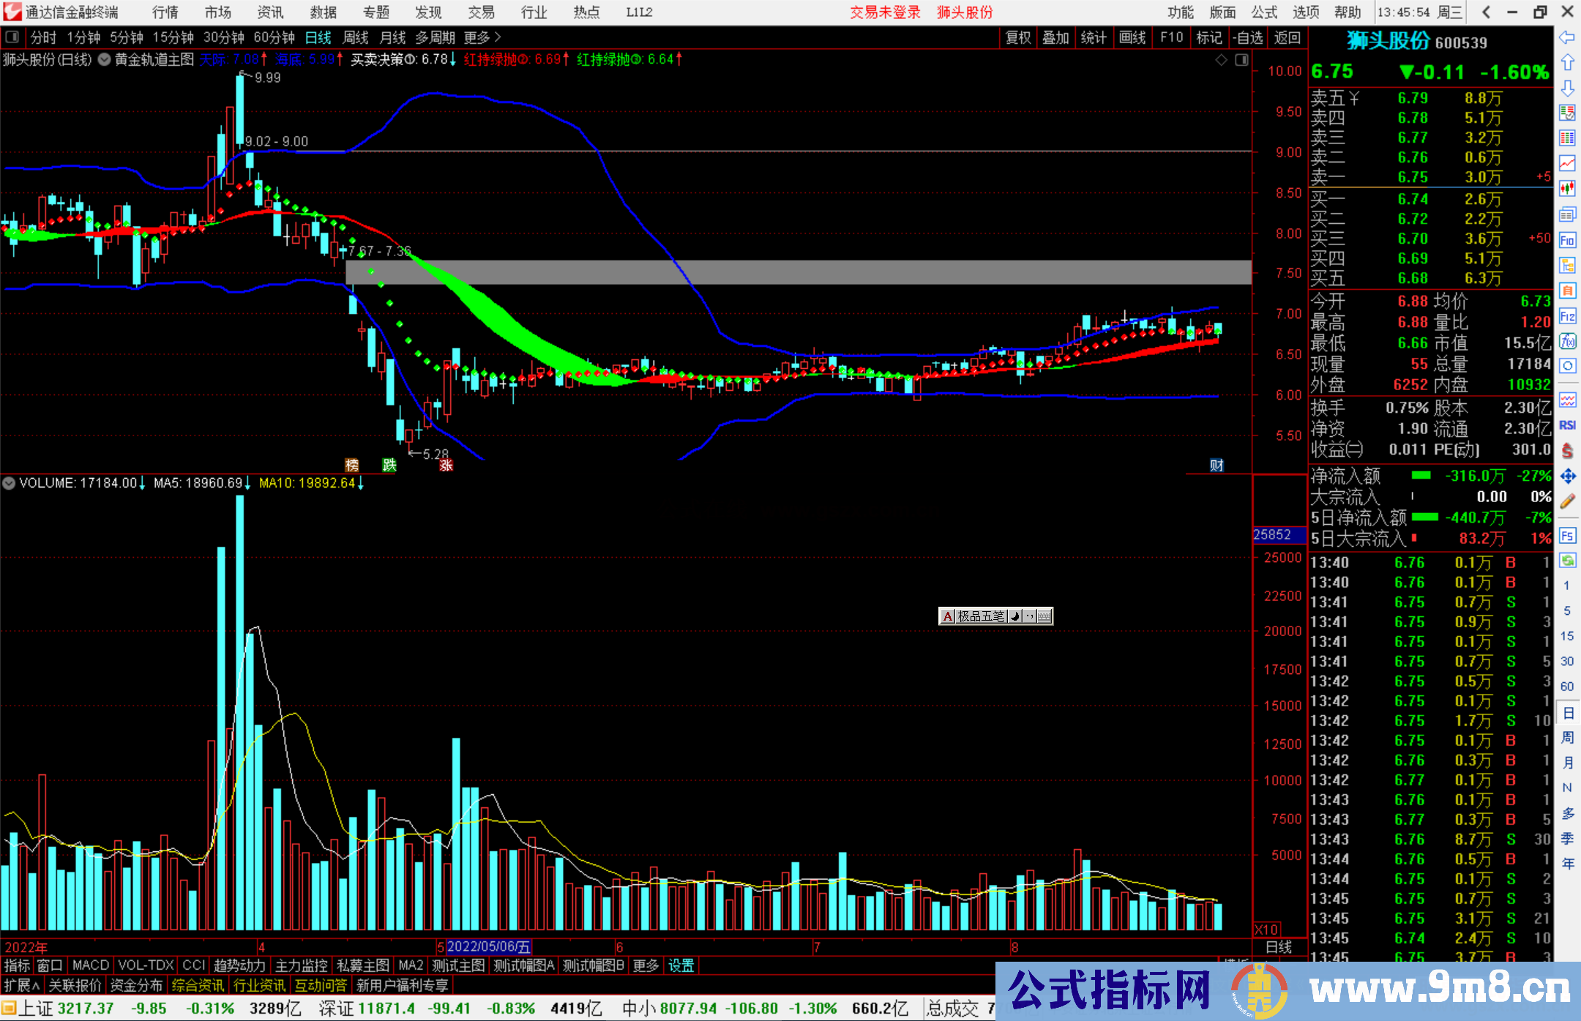Click the up arrow sidebar icon
1581x1021 pixels.
coord(1567,63)
